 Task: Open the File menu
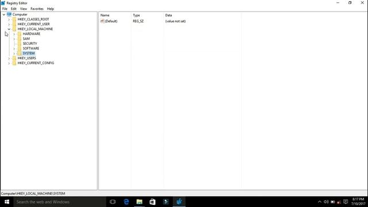pyautogui.click(x=5, y=9)
